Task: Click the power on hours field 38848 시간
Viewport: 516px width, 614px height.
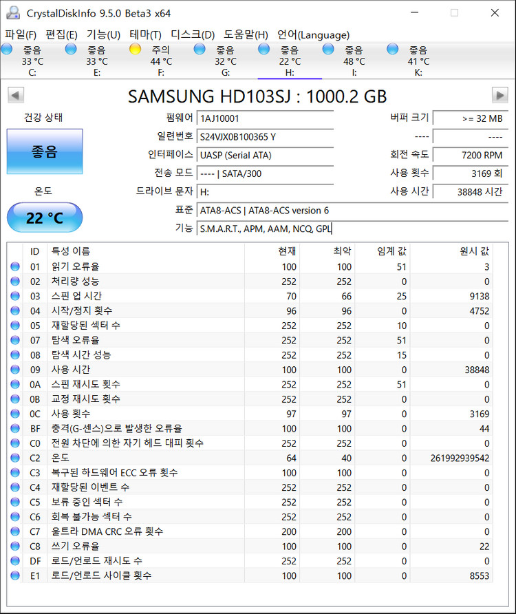Action: pos(471,192)
